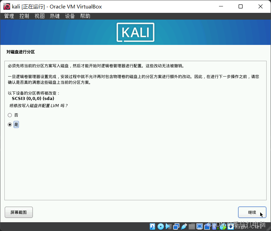Viewport: 271px width, 231px height.
Task: Click the 继续 button
Action: 252,212
